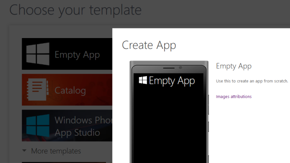Collapse the More templates section arrow
The height and width of the screenshot is (163, 290).
coord(24,151)
